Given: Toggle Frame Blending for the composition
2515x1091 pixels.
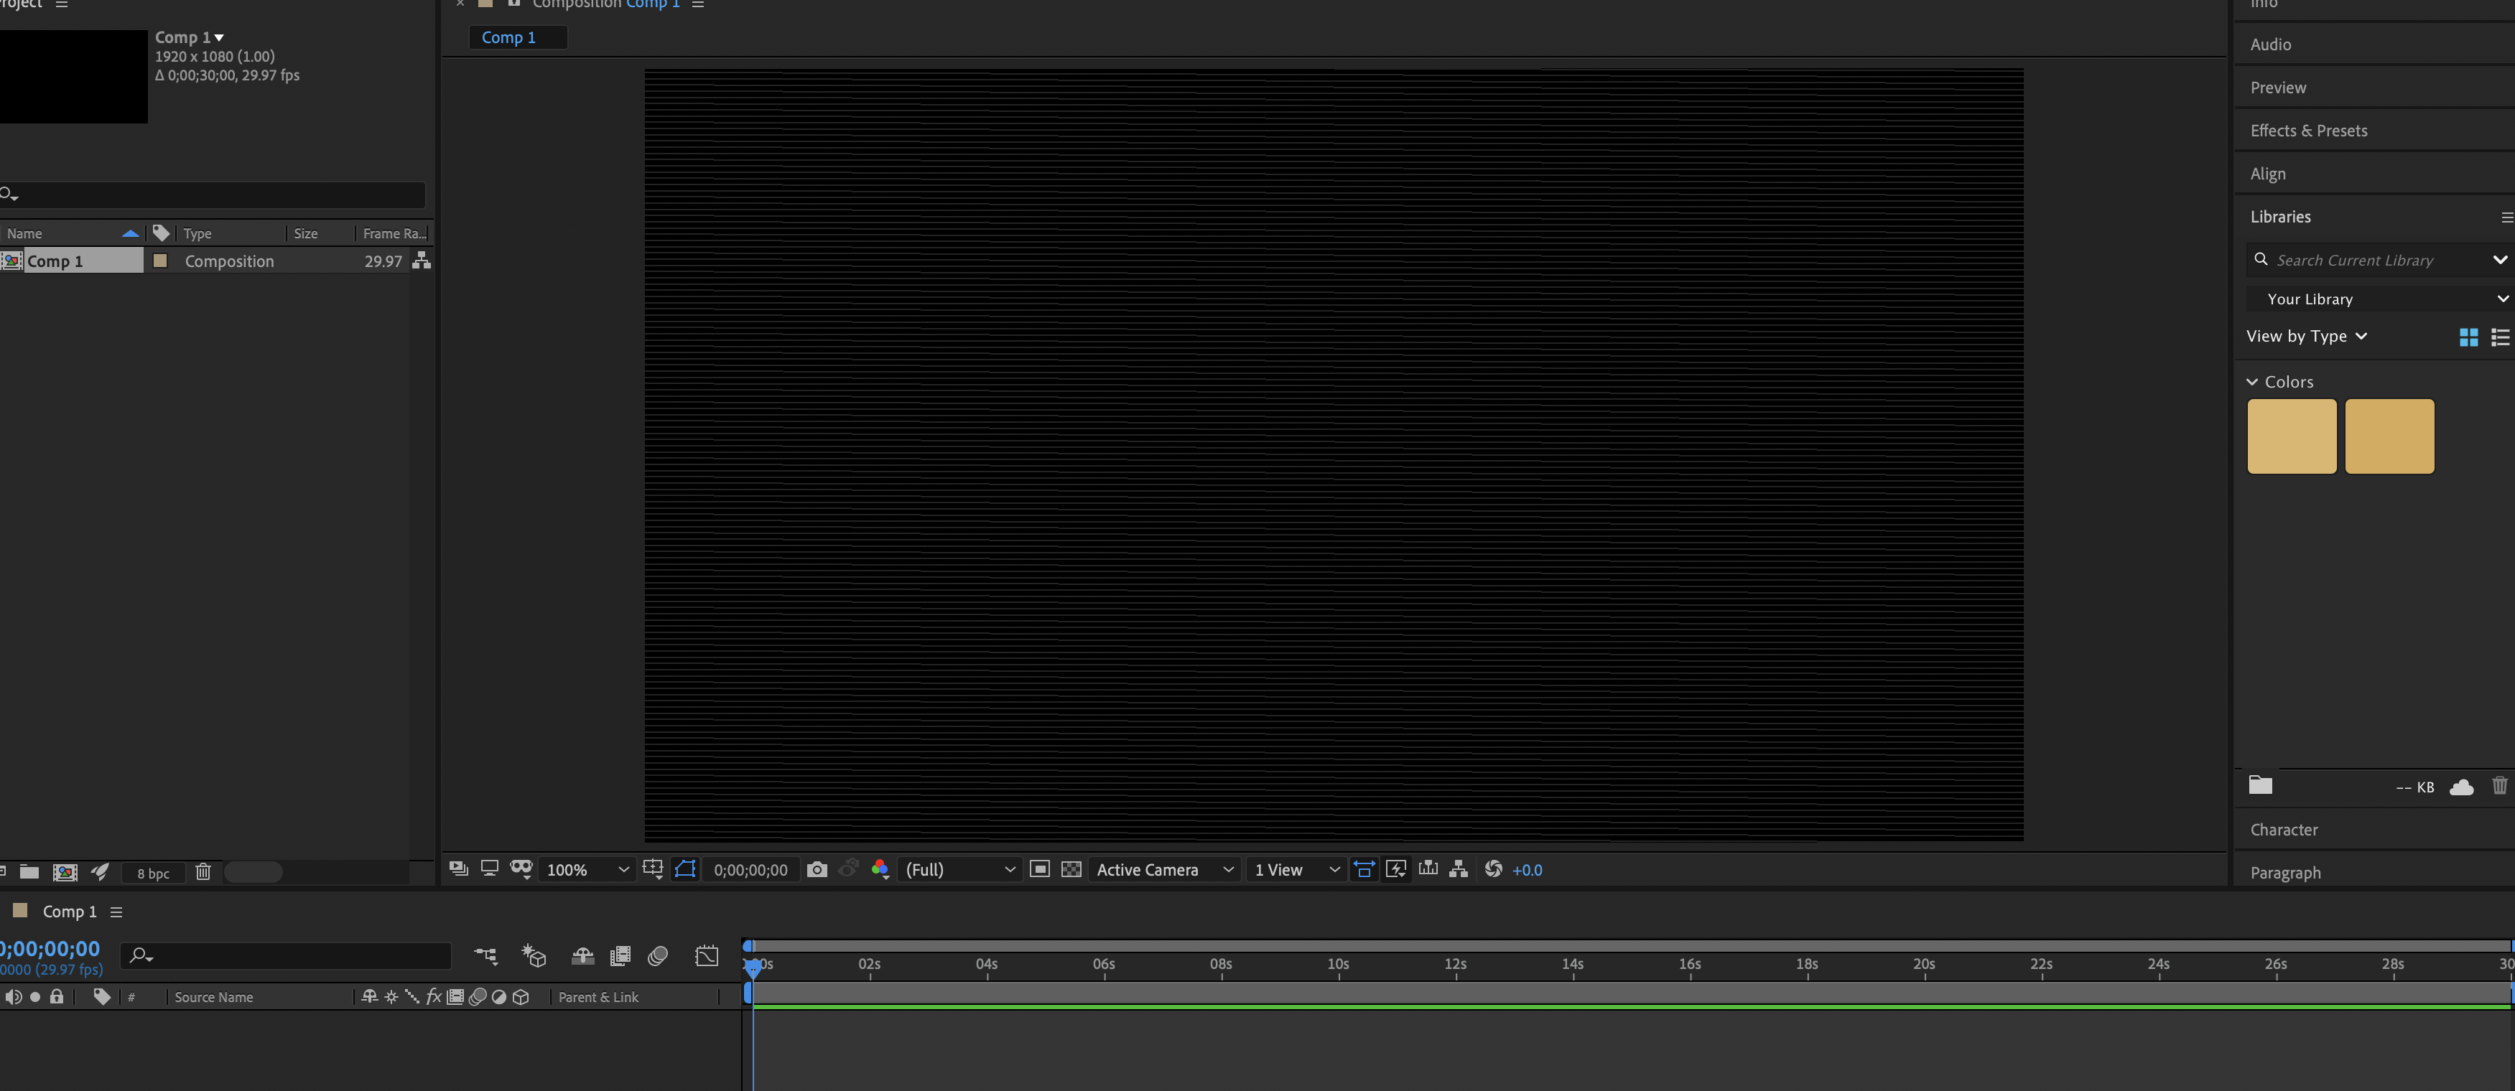Looking at the screenshot, I should point(620,956).
